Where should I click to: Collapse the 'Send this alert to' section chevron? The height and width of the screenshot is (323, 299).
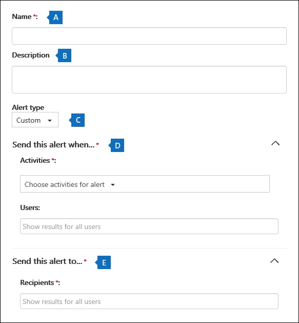click(x=274, y=261)
